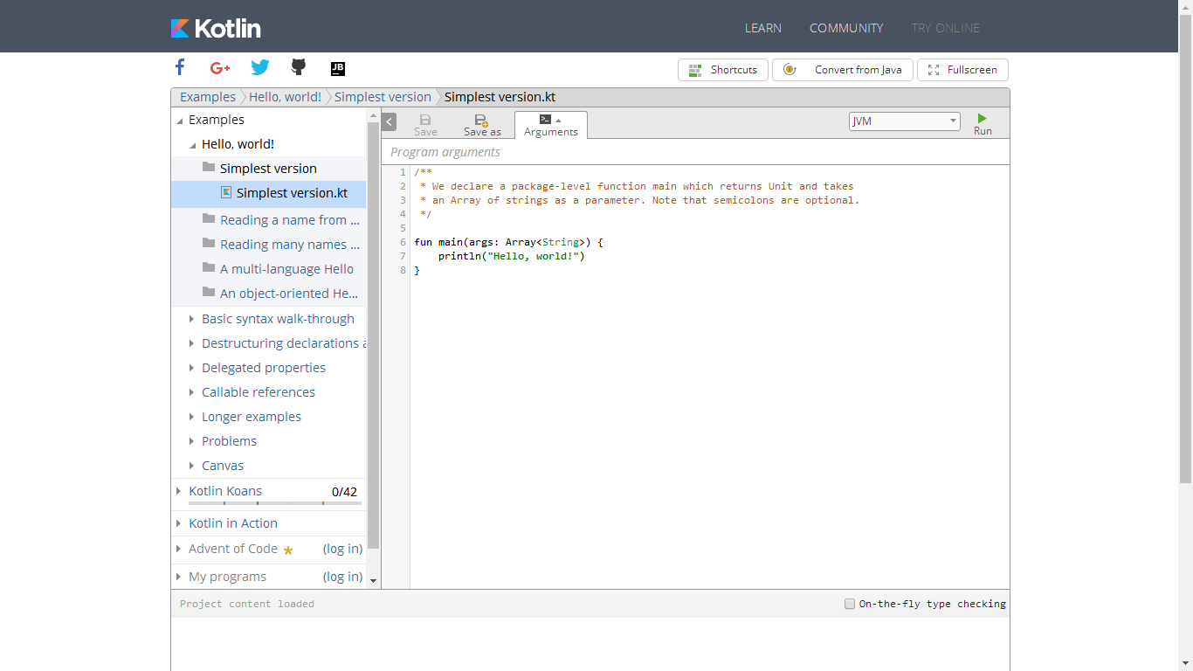Switch editor to Fullscreen
The width and height of the screenshot is (1193, 671).
962,70
